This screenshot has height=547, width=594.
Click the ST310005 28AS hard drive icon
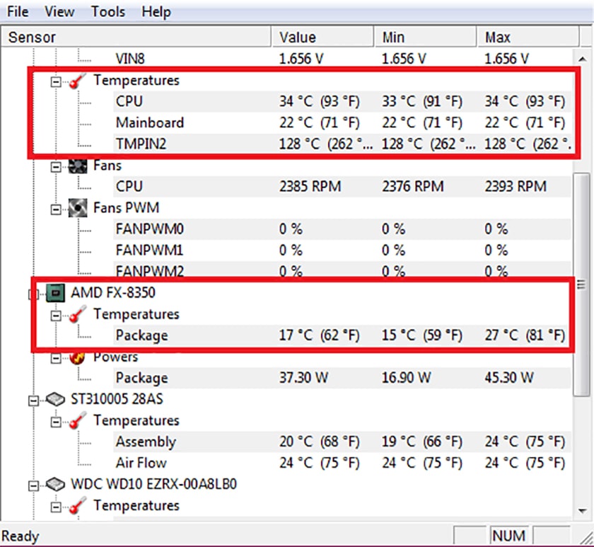click(x=56, y=399)
